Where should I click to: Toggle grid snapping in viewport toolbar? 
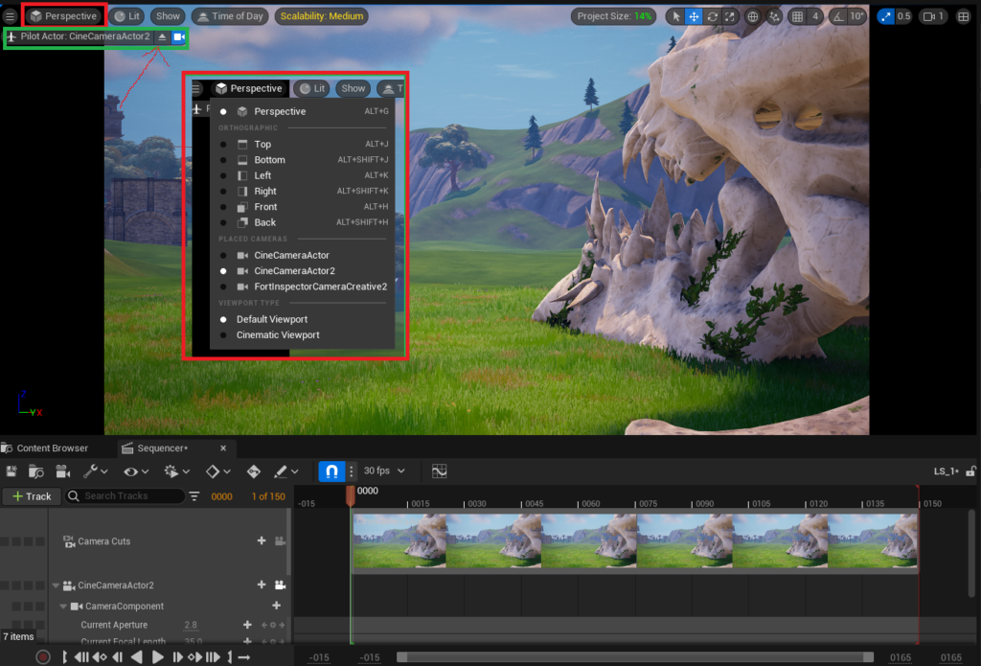coord(798,17)
